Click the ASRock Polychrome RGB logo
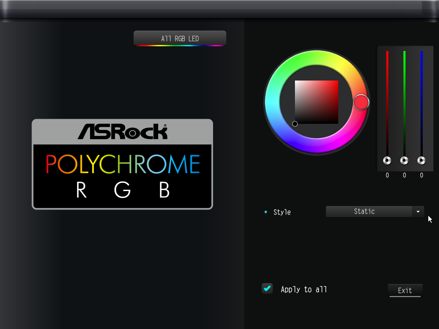Image resolution: width=439 pixels, height=329 pixels. 122,164
